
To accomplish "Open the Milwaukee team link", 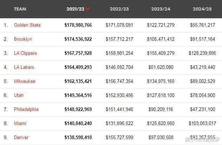I will (x=25, y=81).
